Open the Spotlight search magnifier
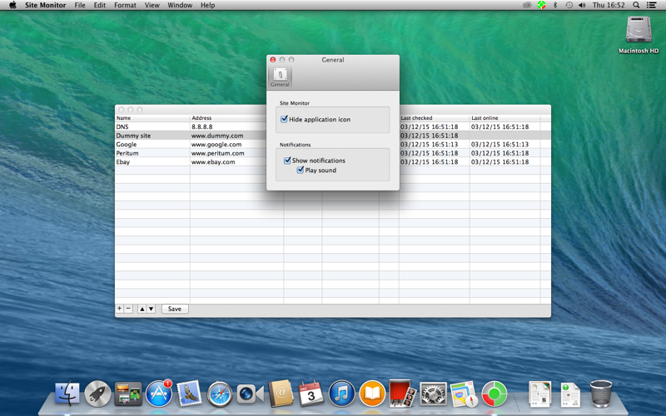 [636, 5]
